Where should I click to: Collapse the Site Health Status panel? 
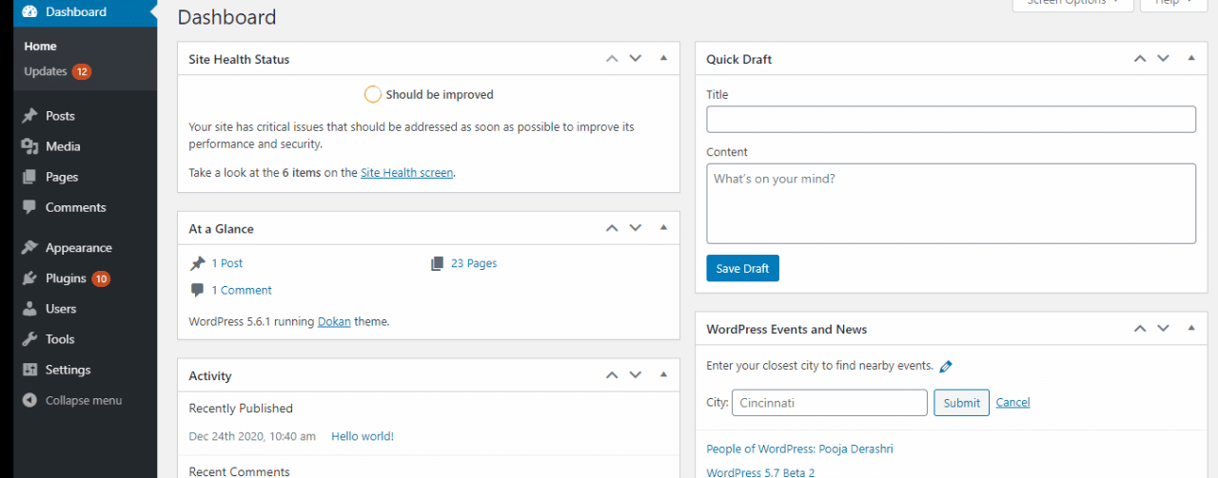click(663, 58)
